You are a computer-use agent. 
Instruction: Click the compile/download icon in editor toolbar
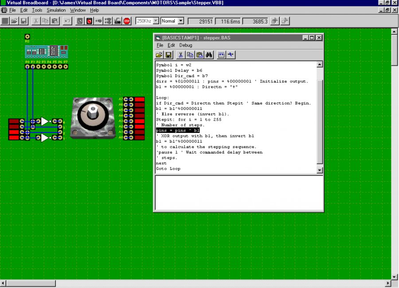tap(221, 54)
